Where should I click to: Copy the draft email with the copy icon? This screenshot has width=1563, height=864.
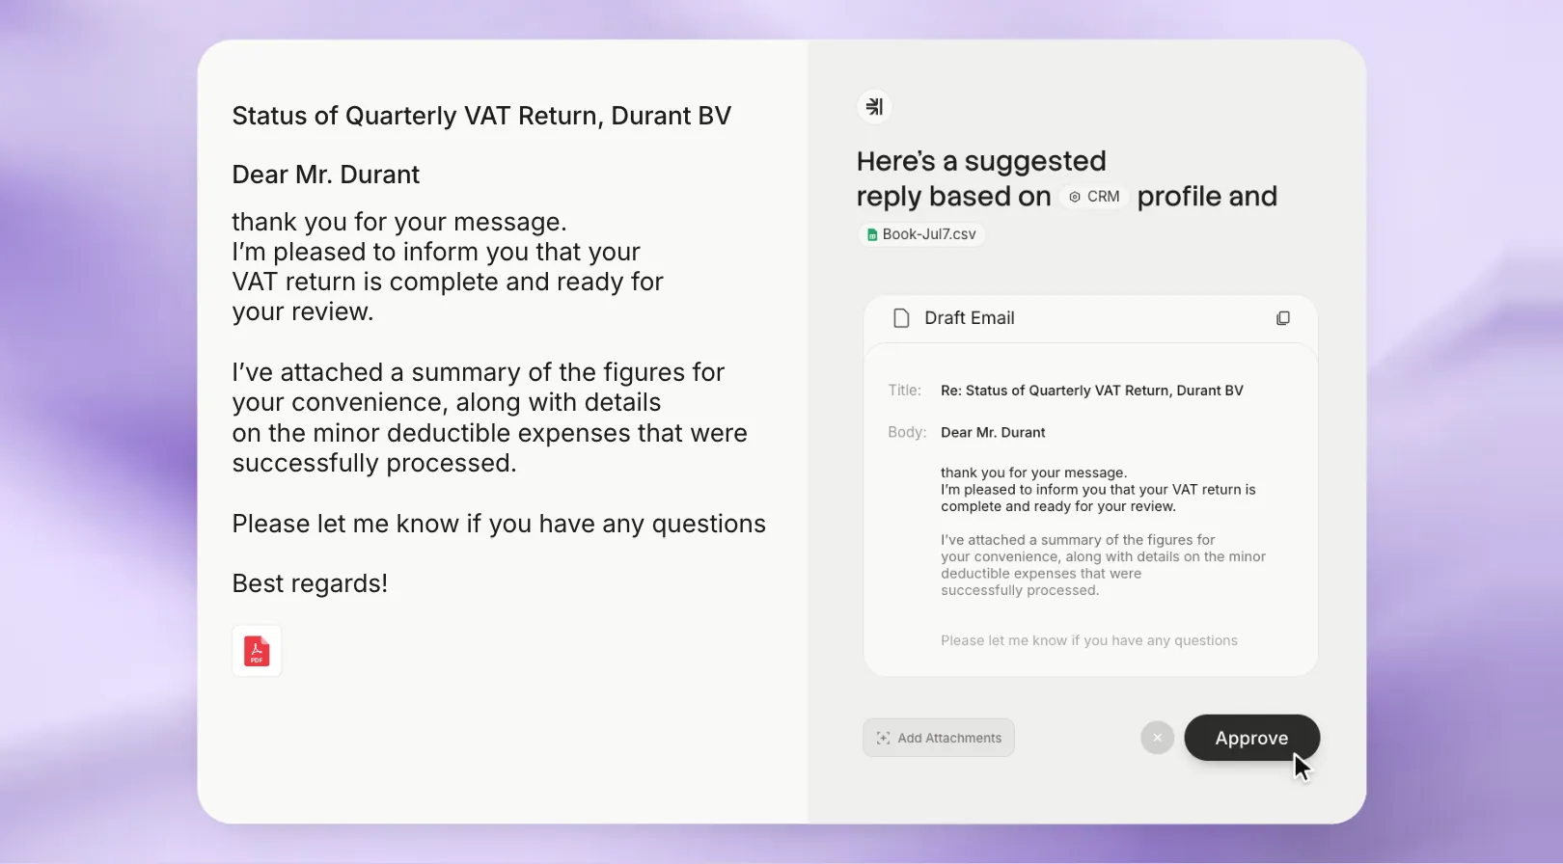tap(1283, 318)
